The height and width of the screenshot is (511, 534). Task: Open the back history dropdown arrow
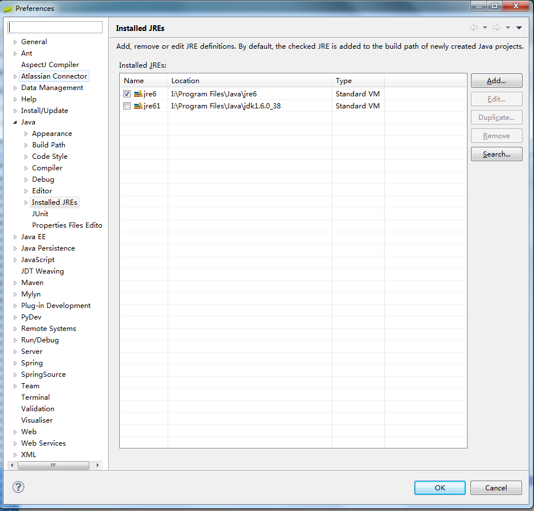[x=485, y=28]
